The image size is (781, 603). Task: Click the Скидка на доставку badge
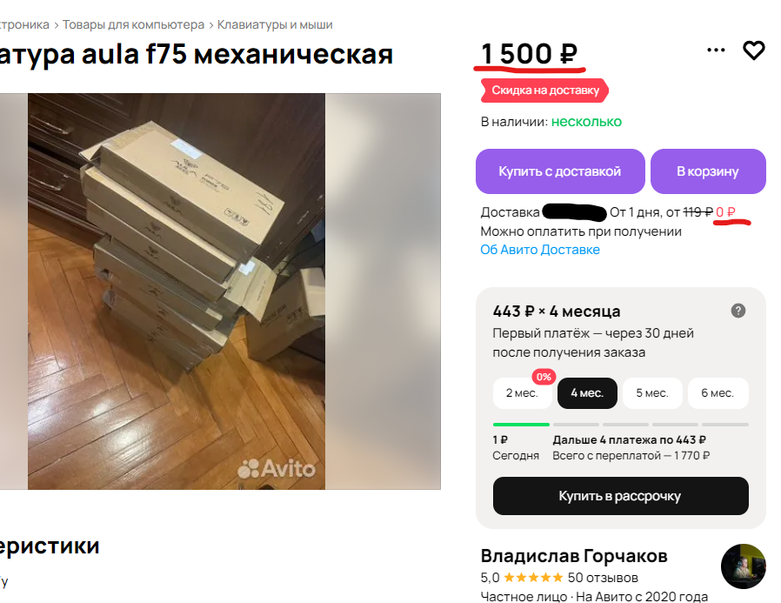(544, 90)
